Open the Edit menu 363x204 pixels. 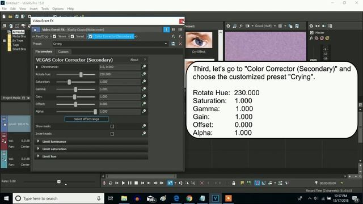coord(13,8)
